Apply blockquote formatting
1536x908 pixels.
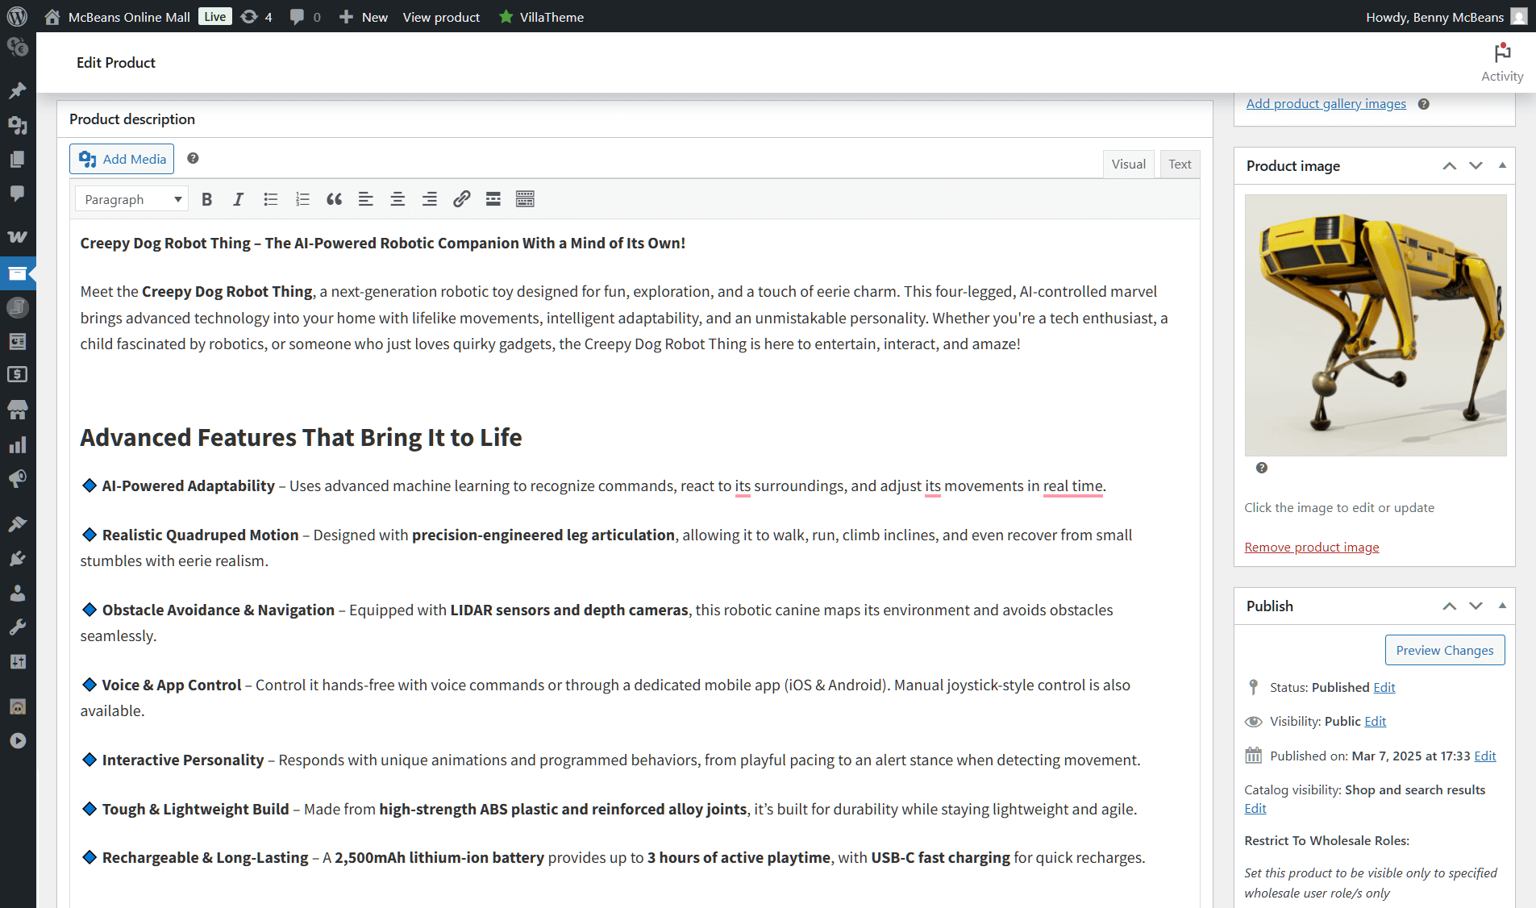click(x=334, y=199)
